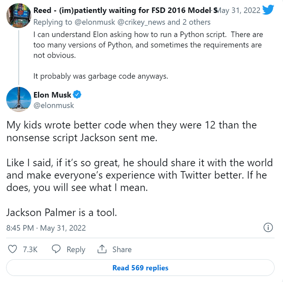The image size is (283, 282).
Task: Click the Twitter bird logo
Action: click(268, 10)
